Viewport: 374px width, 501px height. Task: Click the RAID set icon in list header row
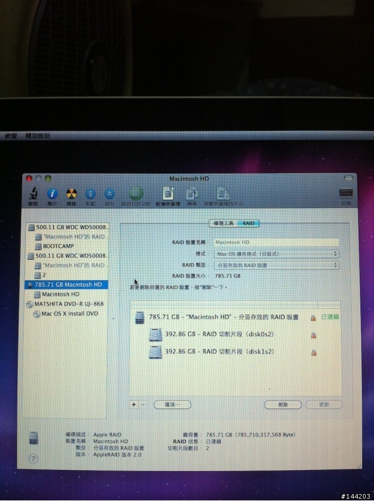140,317
